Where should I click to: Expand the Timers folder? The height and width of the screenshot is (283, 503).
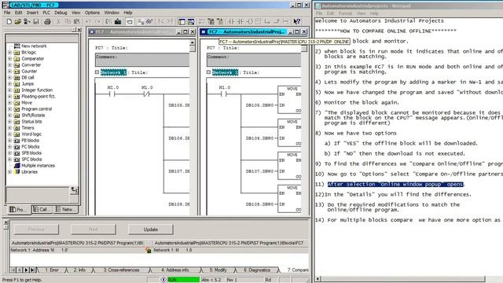pyautogui.click(x=9, y=127)
